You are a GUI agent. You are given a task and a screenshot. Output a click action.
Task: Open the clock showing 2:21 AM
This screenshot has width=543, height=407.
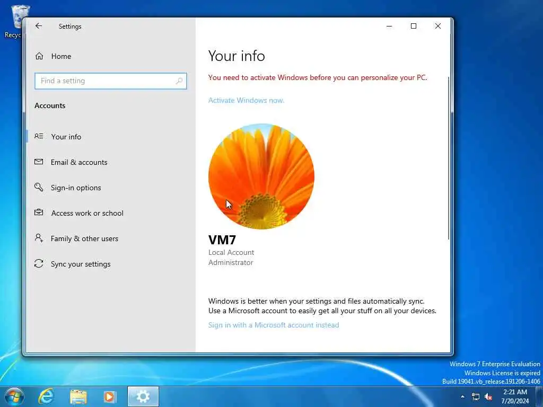515,396
